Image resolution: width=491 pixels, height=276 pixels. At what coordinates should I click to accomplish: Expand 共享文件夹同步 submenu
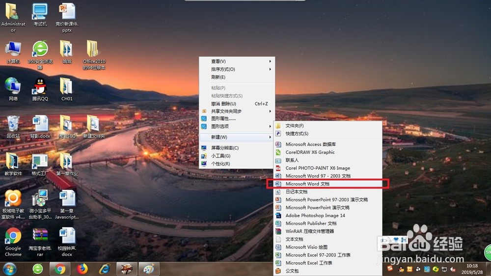(x=237, y=111)
